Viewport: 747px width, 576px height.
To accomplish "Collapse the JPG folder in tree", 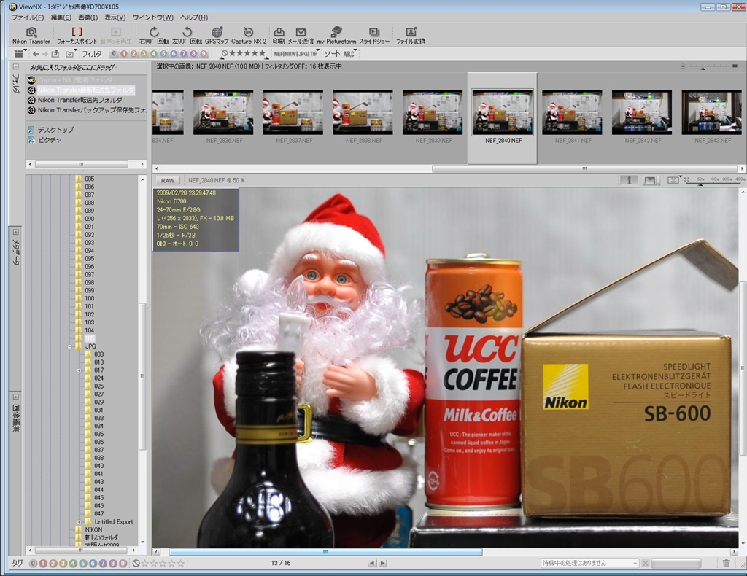I will [69, 346].
